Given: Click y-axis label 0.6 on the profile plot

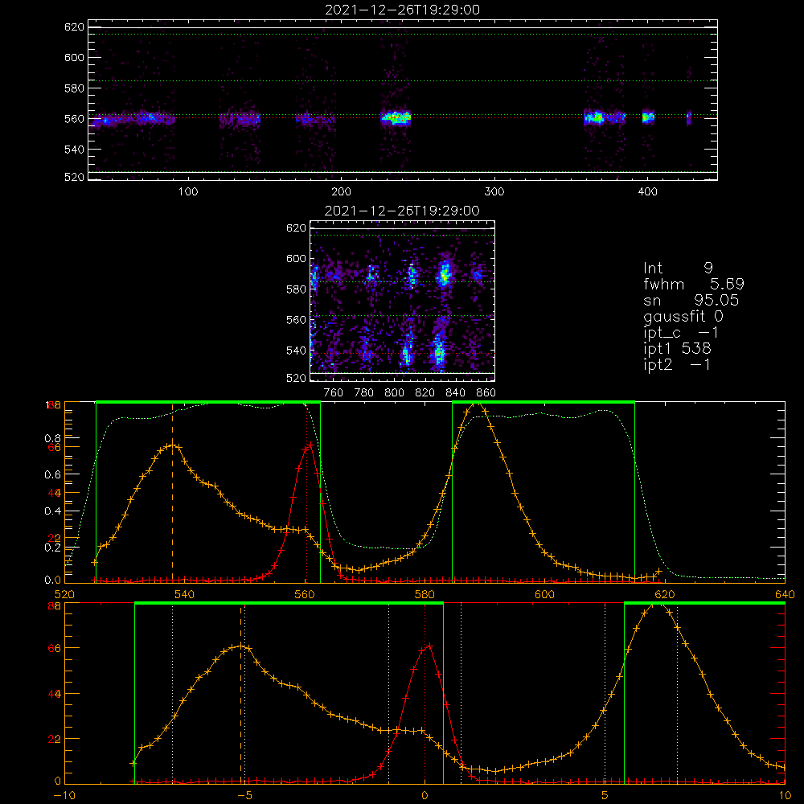Looking at the screenshot, I should pos(53,475).
